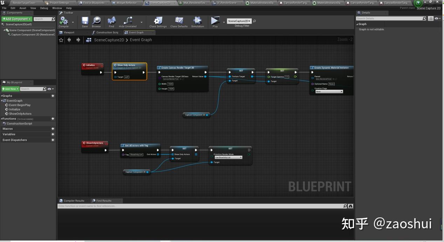Click search icon in Components panel
The width and height of the screenshot is (444, 242).
pos(53,19)
